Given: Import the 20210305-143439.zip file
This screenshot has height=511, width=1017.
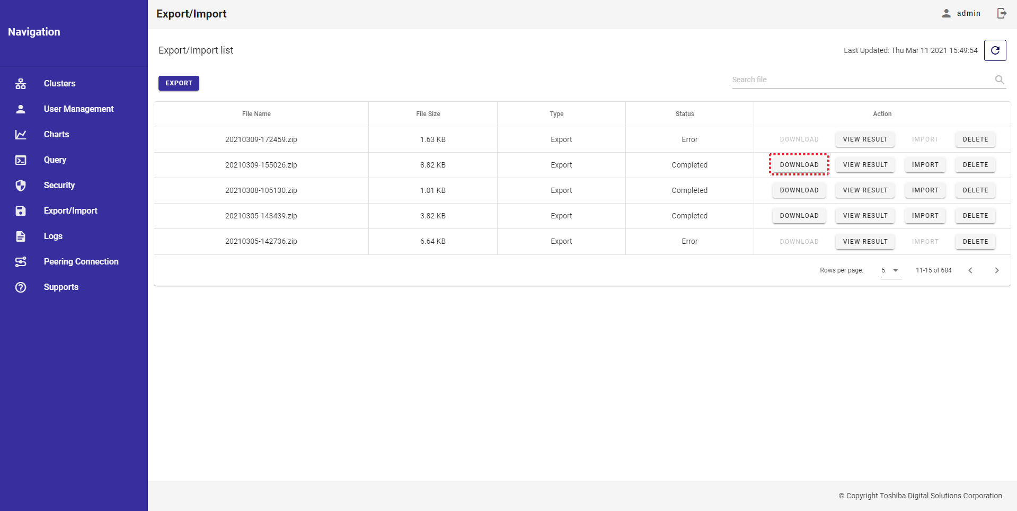Looking at the screenshot, I should click(x=925, y=216).
